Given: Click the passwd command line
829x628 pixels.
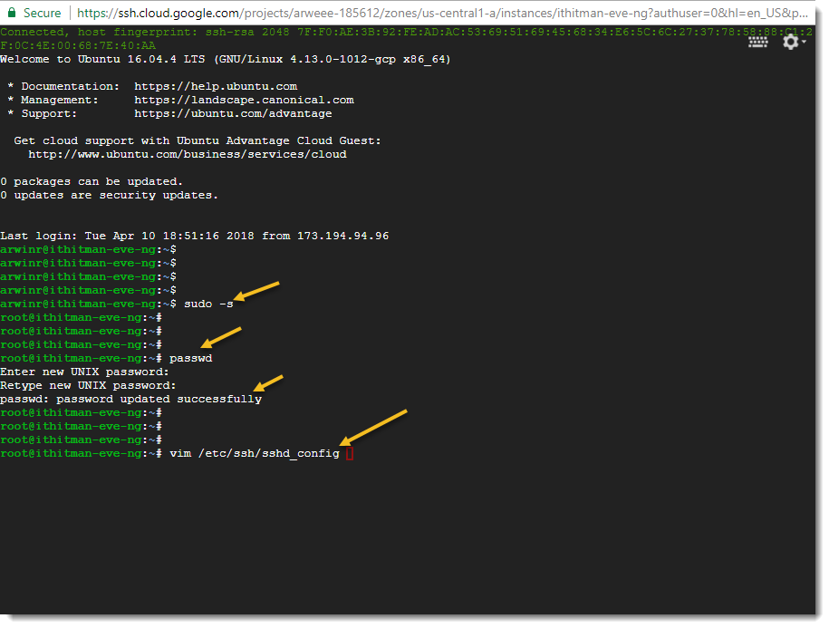Looking at the screenshot, I should tap(190, 357).
